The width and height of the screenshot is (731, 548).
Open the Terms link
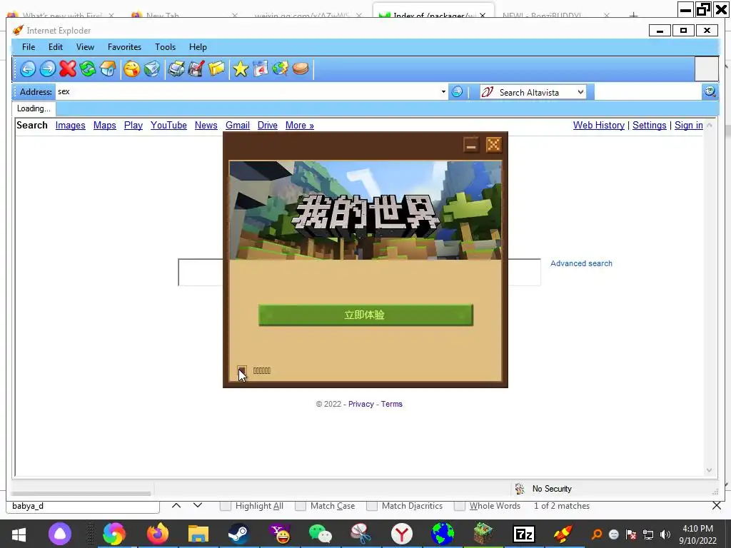click(392, 404)
